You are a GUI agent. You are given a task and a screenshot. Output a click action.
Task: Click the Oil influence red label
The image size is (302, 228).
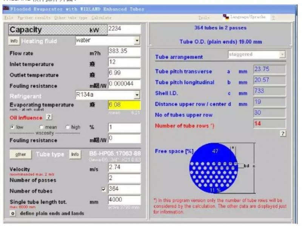[x=26, y=118]
